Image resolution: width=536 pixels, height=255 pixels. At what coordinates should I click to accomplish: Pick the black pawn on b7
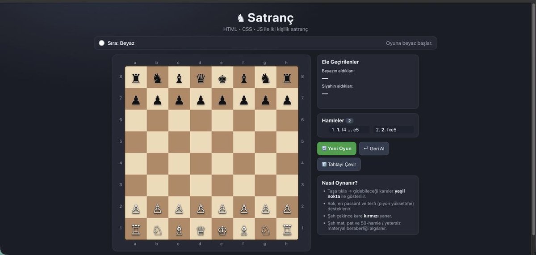(x=157, y=100)
